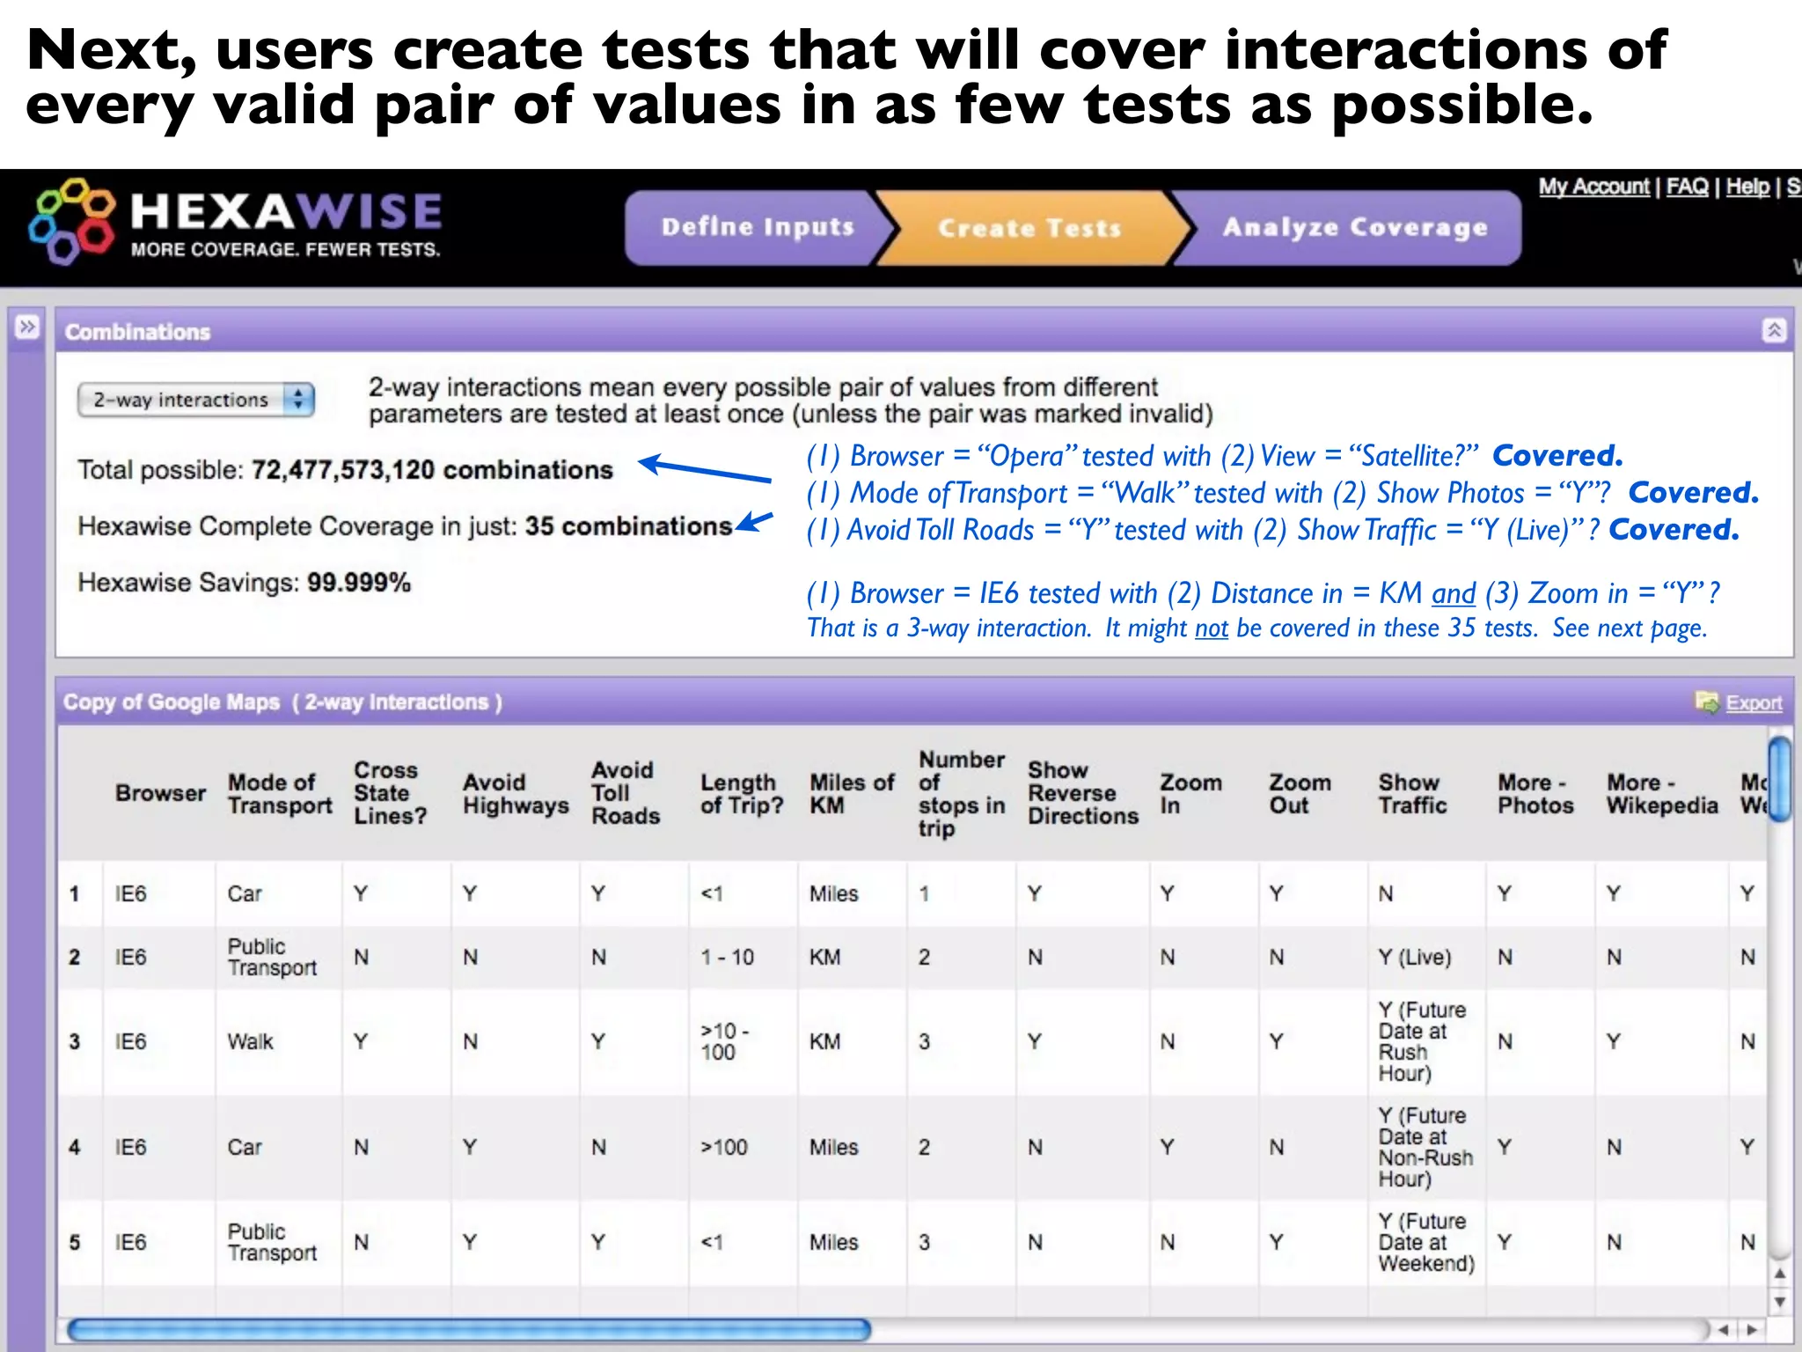Open the 2-way interactions dropdown

tap(195, 400)
